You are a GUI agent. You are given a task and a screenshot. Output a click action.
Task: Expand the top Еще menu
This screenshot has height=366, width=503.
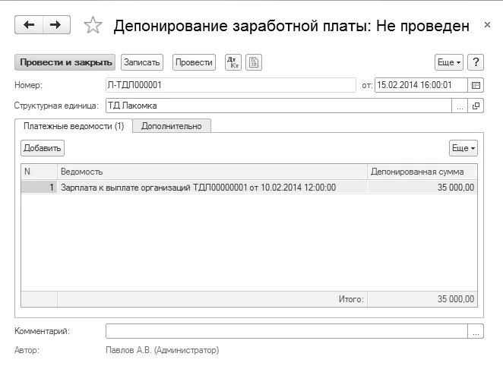tap(448, 62)
